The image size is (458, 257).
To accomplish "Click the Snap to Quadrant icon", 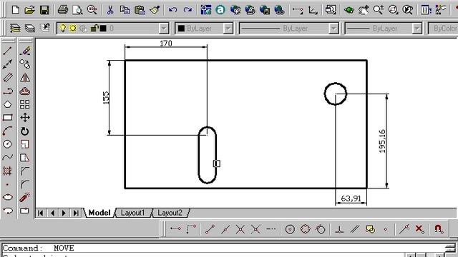I will coord(306,229).
